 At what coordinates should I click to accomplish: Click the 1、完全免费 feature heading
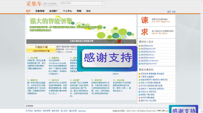click(32, 58)
